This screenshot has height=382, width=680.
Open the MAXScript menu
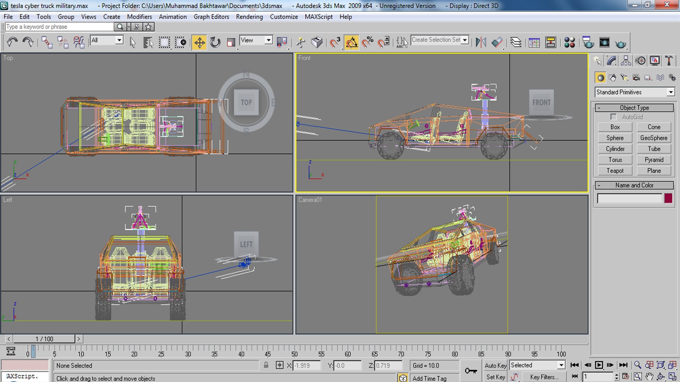click(x=319, y=17)
